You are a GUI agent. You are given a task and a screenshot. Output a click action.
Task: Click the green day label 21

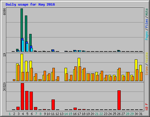pyautogui.click(x=97, y=114)
